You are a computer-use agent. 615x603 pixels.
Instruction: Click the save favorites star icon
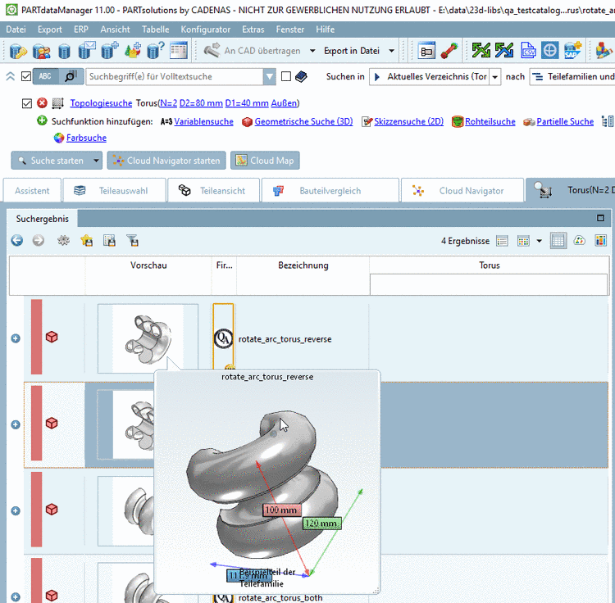[x=86, y=240]
